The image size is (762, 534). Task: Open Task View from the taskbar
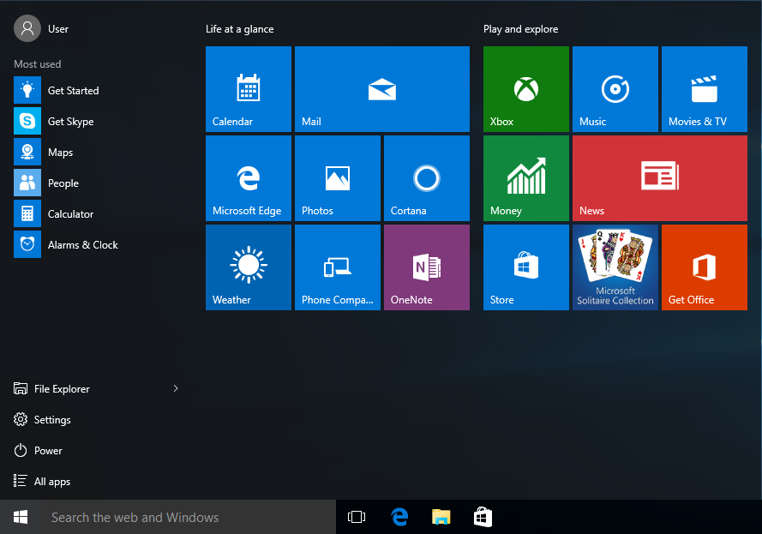(357, 517)
